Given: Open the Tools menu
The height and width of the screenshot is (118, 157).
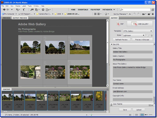Looking at the screenshot, I should (x=30, y=6).
